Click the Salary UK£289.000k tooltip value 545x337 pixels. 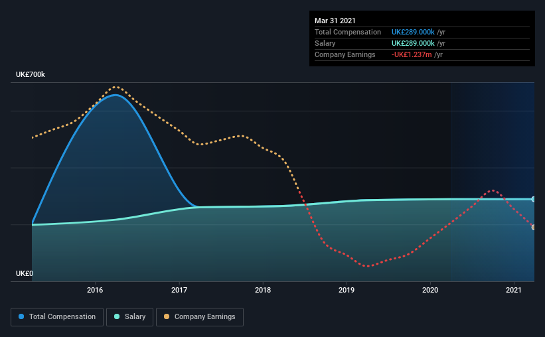[x=413, y=43]
